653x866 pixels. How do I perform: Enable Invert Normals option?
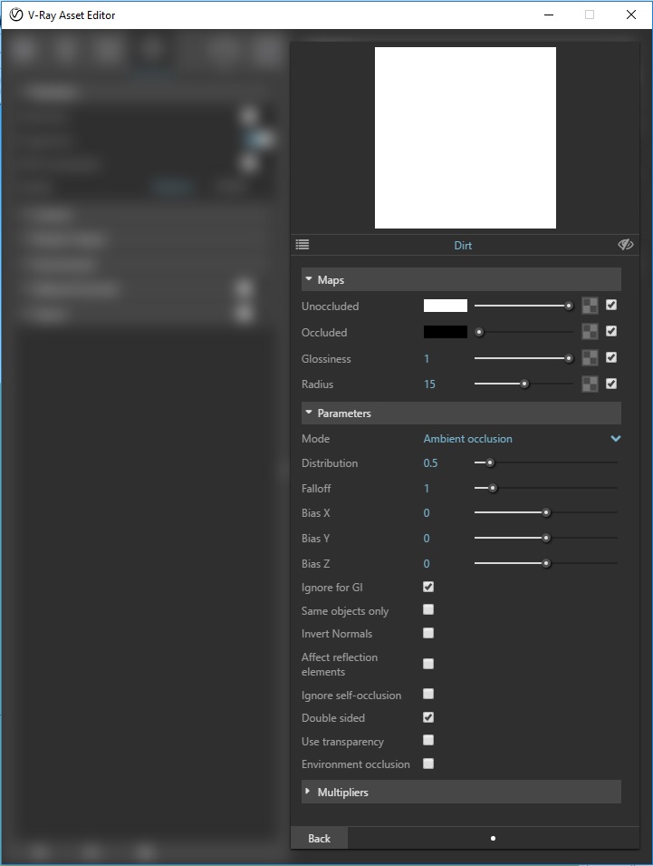428,633
